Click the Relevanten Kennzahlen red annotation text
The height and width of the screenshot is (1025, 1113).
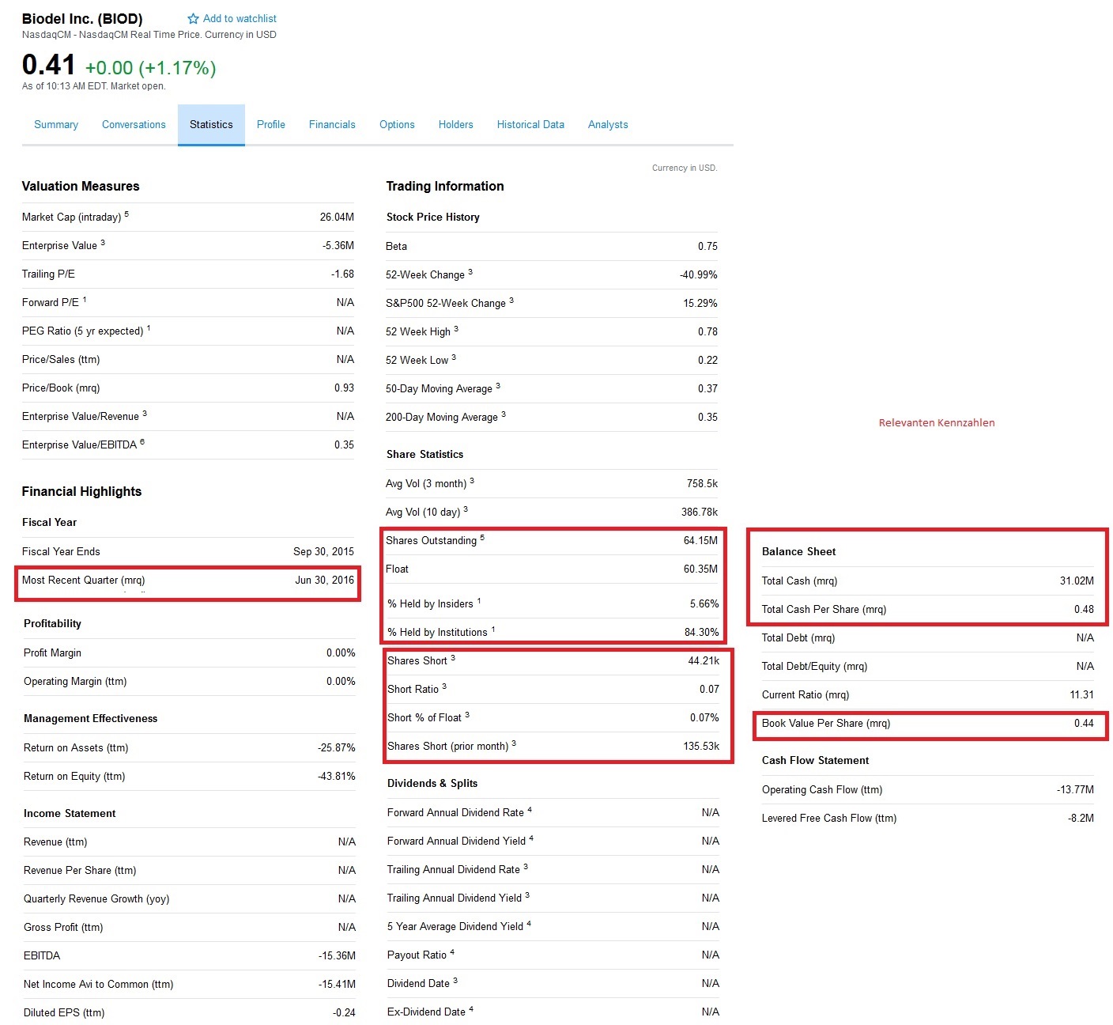point(937,423)
